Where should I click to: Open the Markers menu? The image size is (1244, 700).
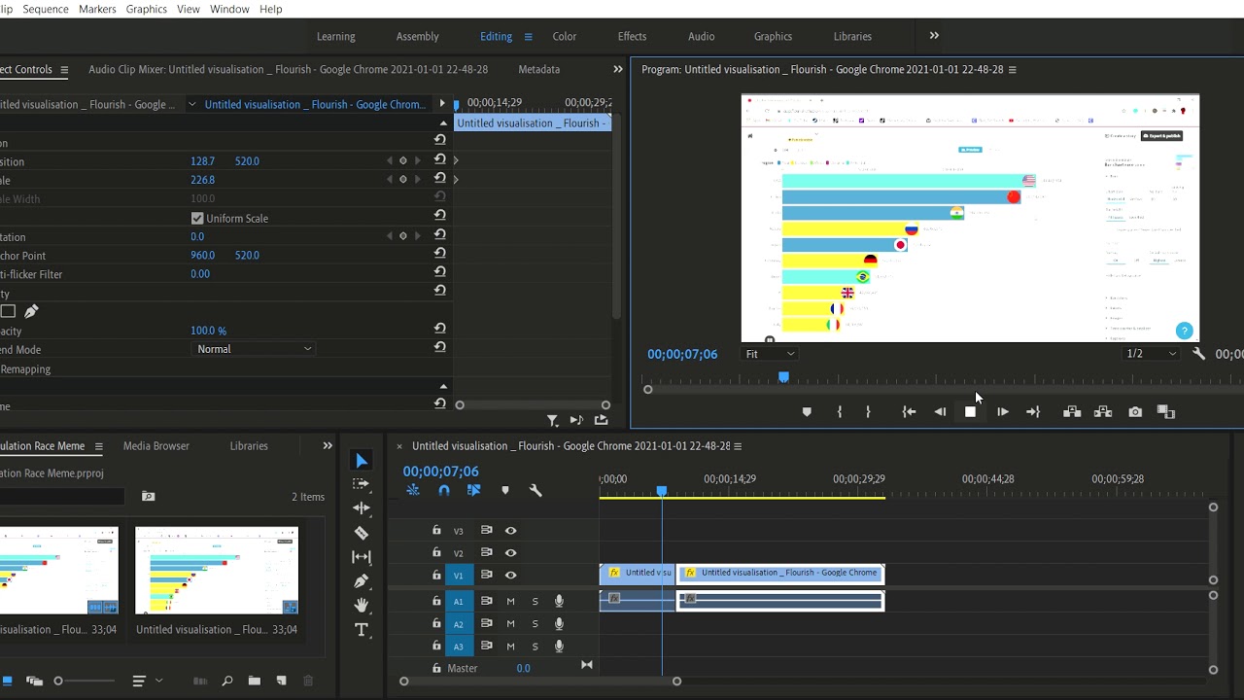97,9
